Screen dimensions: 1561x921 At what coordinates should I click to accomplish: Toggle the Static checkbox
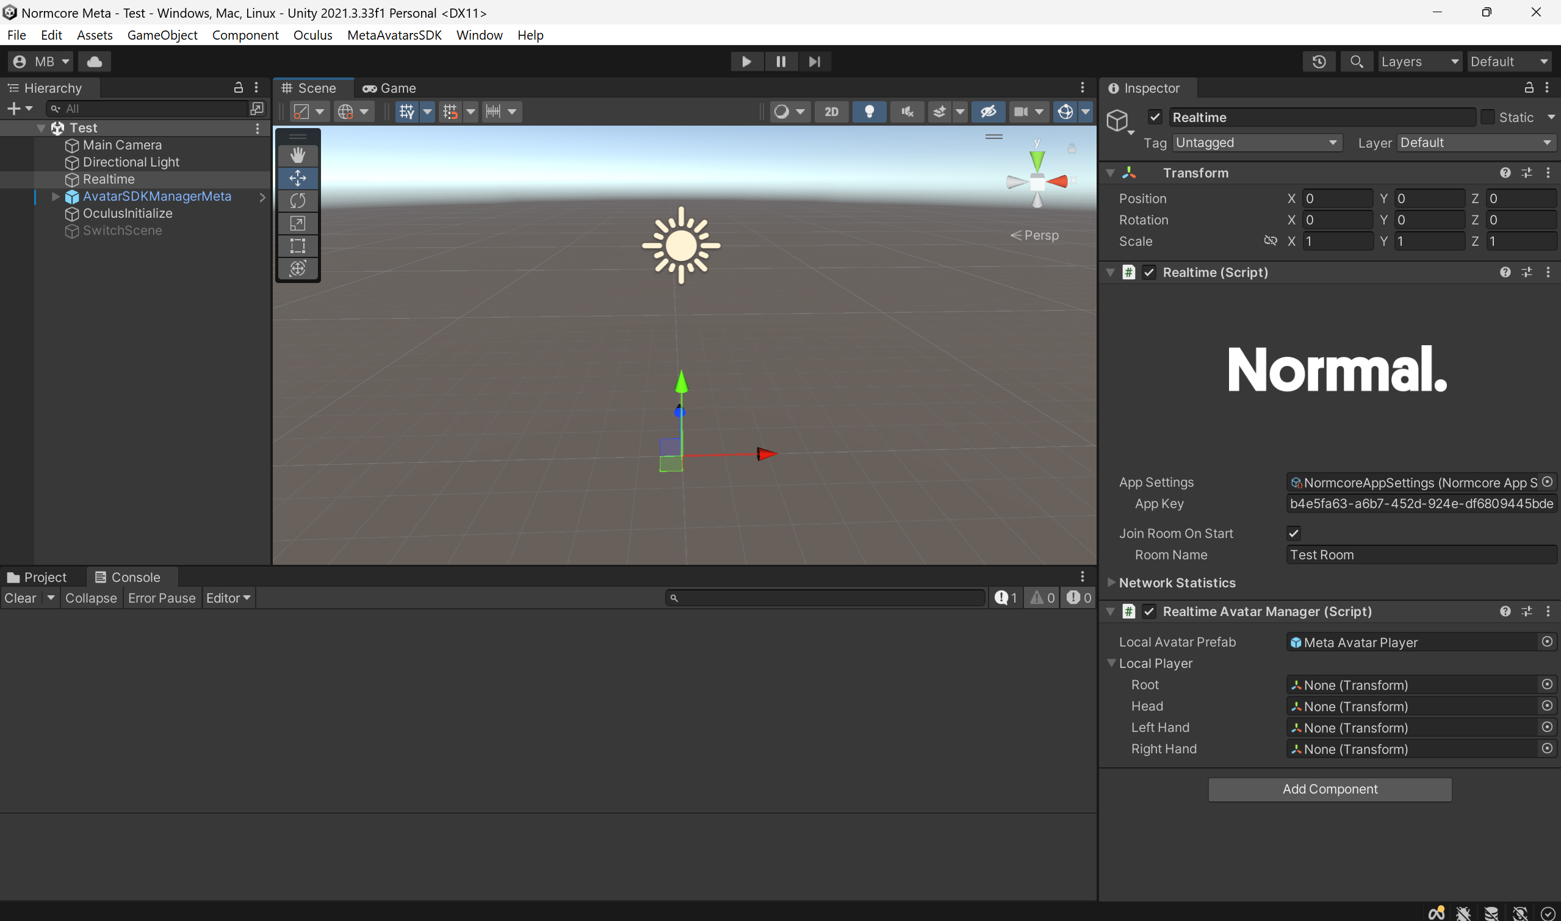click(1488, 117)
